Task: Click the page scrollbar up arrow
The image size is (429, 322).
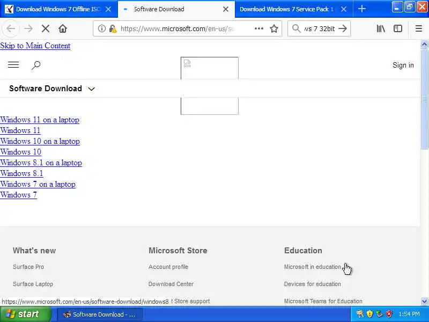Action: coord(424,44)
